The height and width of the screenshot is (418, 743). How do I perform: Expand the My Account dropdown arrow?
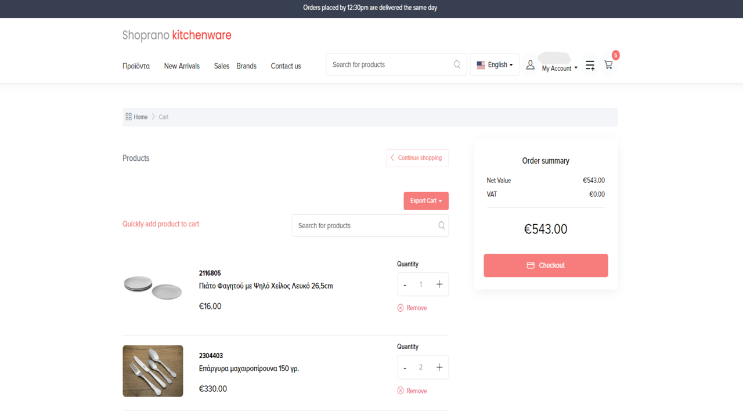point(575,68)
